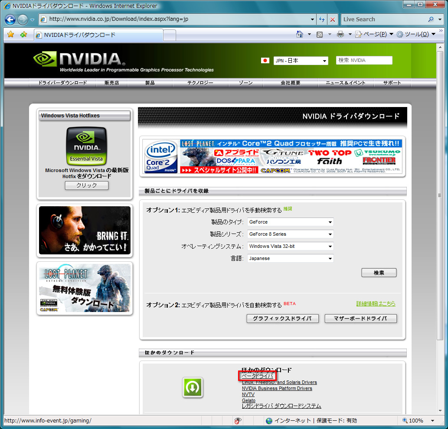
Task: Open the JPN - 日本 region dropdown
Action: 301,61
